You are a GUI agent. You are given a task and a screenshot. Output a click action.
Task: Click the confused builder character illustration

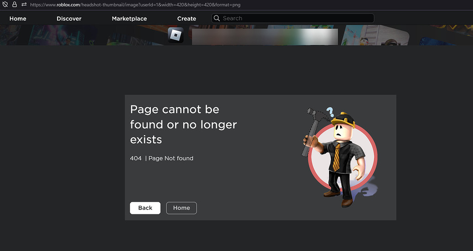click(x=340, y=157)
